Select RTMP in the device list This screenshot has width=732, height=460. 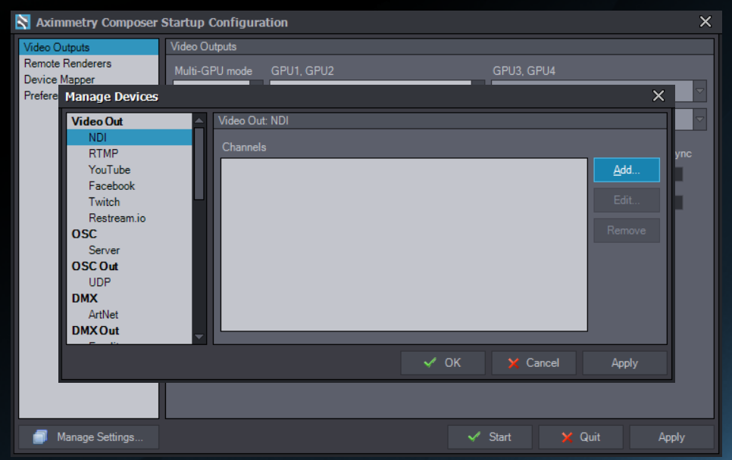pyautogui.click(x=130, y=154)
